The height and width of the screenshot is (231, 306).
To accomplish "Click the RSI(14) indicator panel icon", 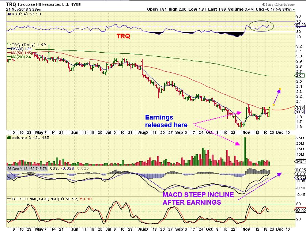I will click(x=9, y=14).
